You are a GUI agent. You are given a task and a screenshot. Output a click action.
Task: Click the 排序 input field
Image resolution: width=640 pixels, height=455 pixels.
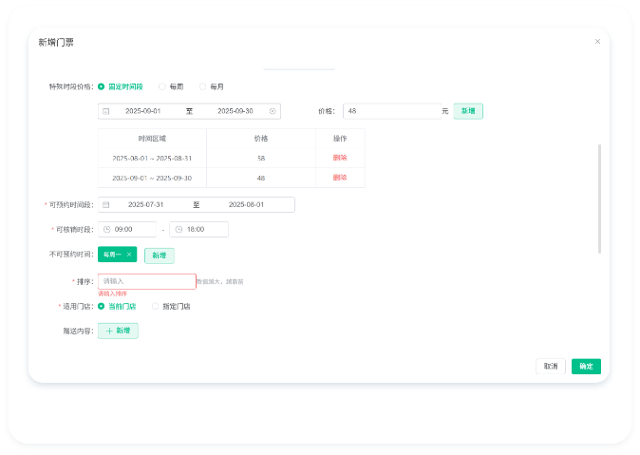[x=146, y=281]
